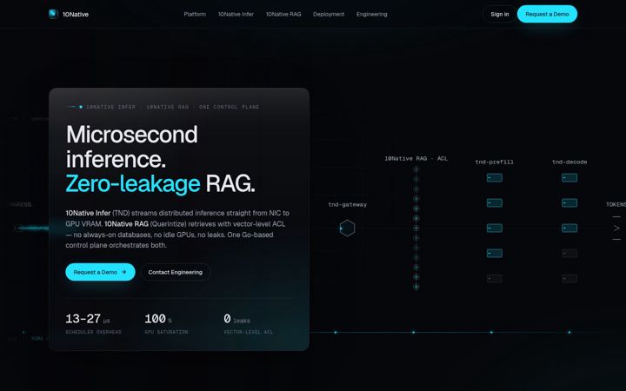The width and height of the screenshot is (626, 391).
Task: Click the 10Native brand name text
Action: coord(76,15)
